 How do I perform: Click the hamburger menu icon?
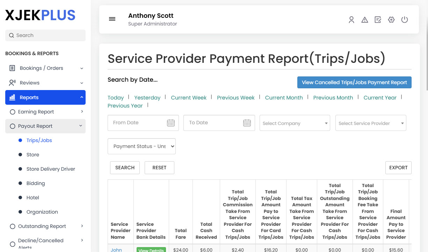point(112,19)
